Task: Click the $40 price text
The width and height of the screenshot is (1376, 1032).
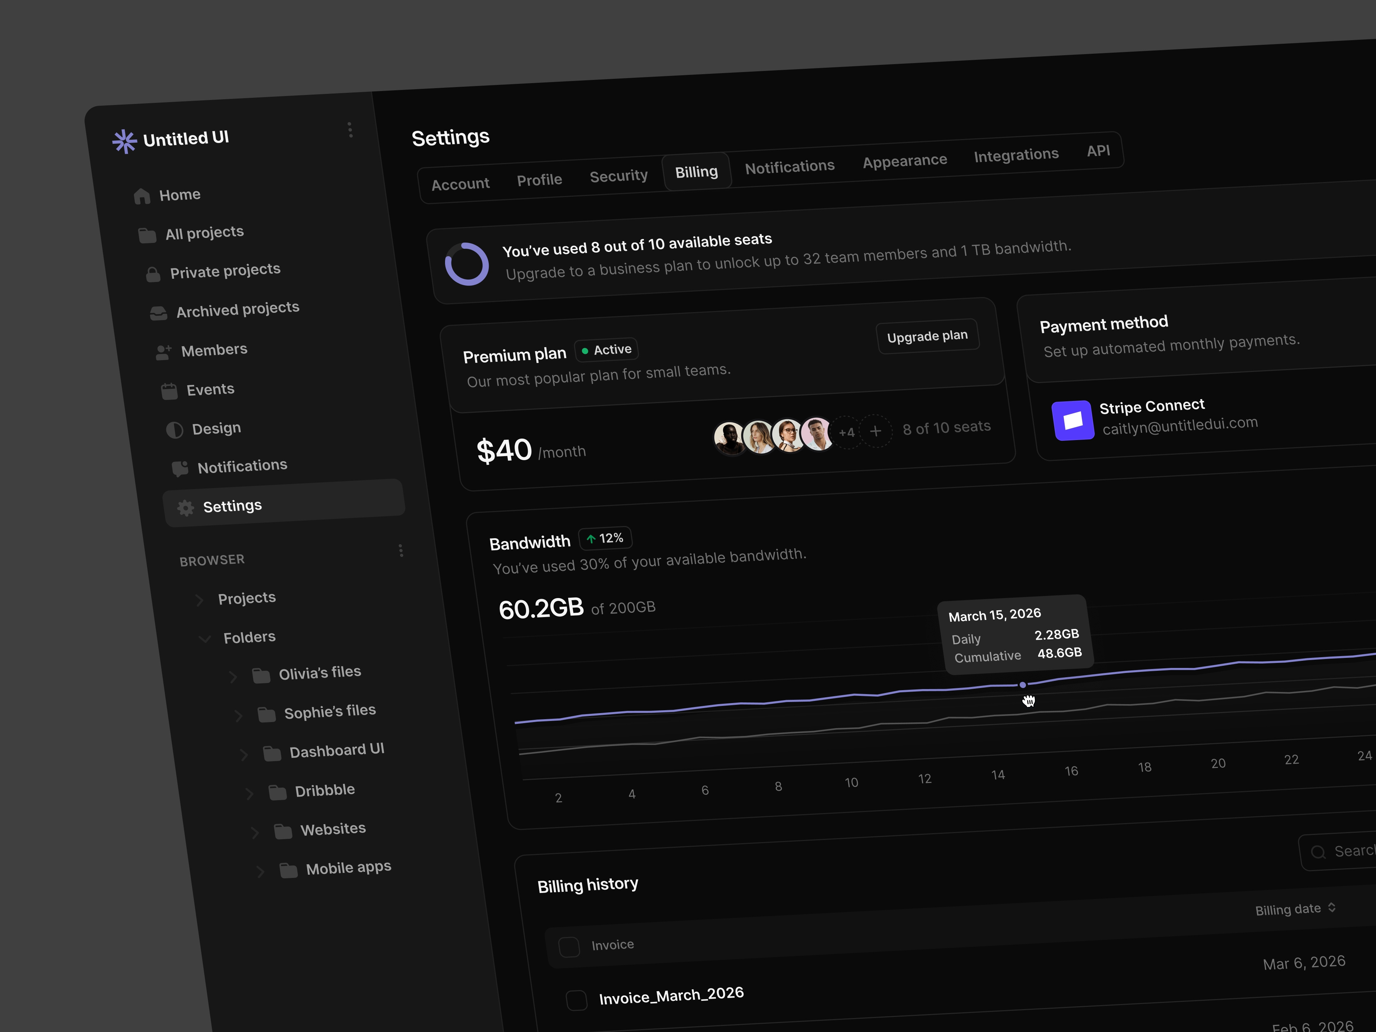Action: click(x=504, y=450)
